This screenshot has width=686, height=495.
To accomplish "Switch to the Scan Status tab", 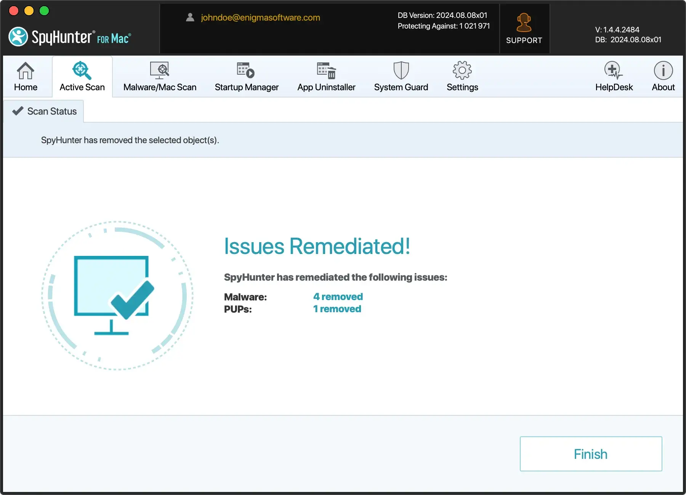I will click(x=45, y=111).
